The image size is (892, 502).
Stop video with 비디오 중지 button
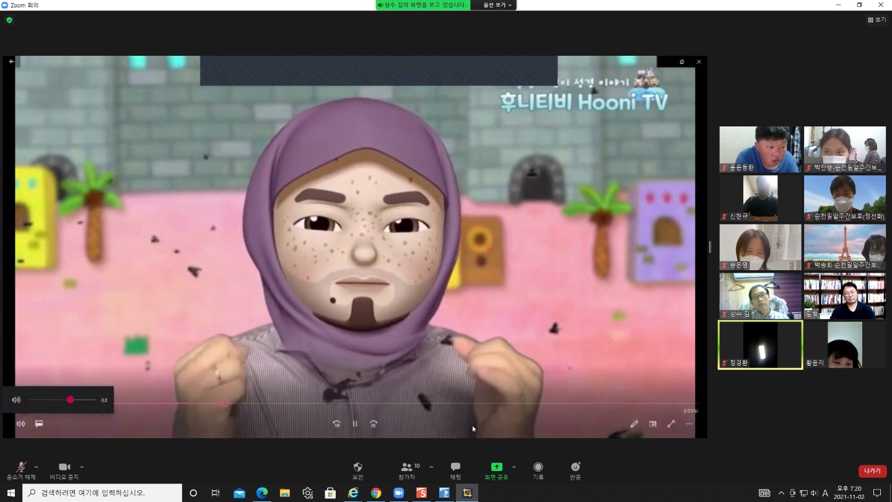(64, 471)
